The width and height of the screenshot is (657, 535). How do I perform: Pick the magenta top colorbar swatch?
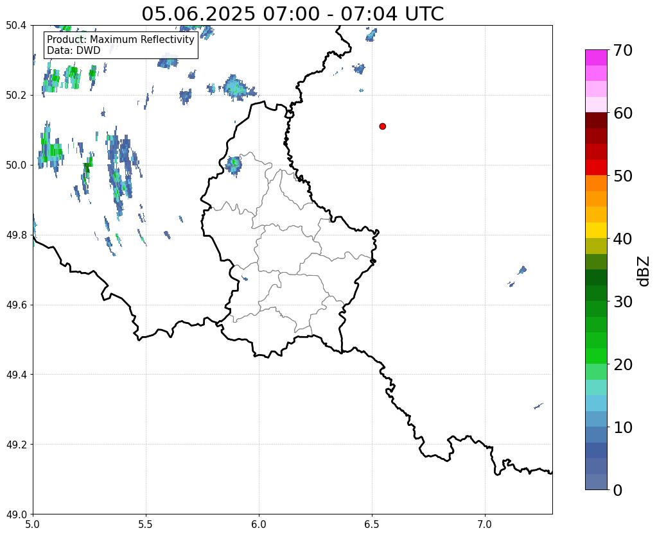596,58
